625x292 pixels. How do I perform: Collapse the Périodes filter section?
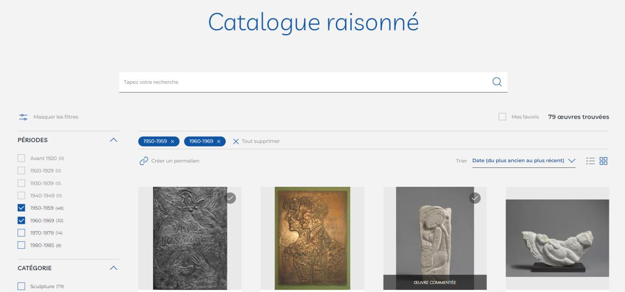coord(114,140)
